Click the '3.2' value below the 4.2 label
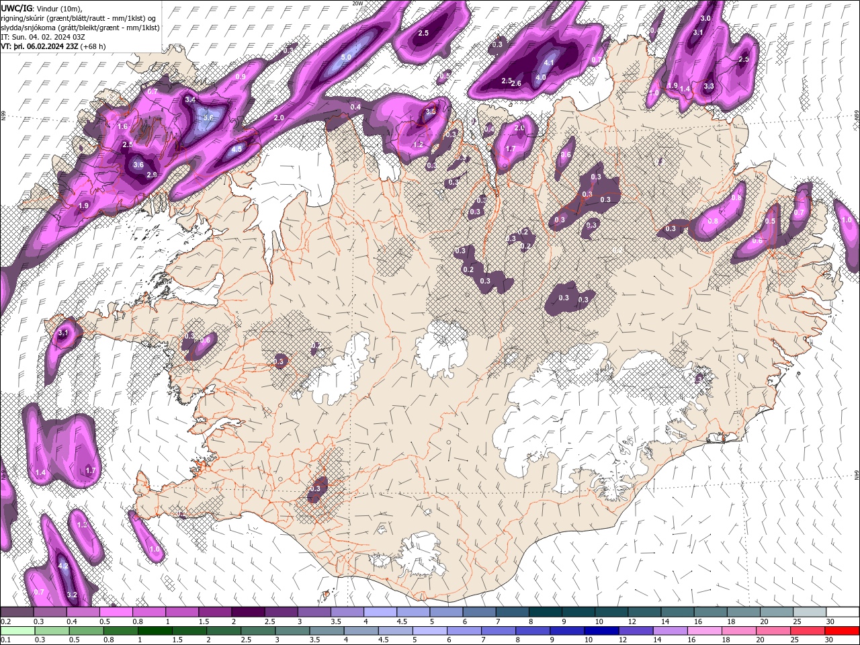The width and height of the screenshot is (860, 645). pyautogui.click(x=72, y=595)
